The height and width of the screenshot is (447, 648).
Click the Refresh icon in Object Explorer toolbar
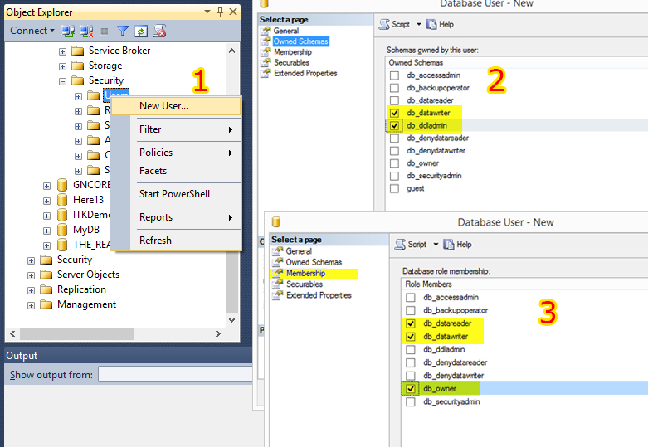[x=141, y=31]
